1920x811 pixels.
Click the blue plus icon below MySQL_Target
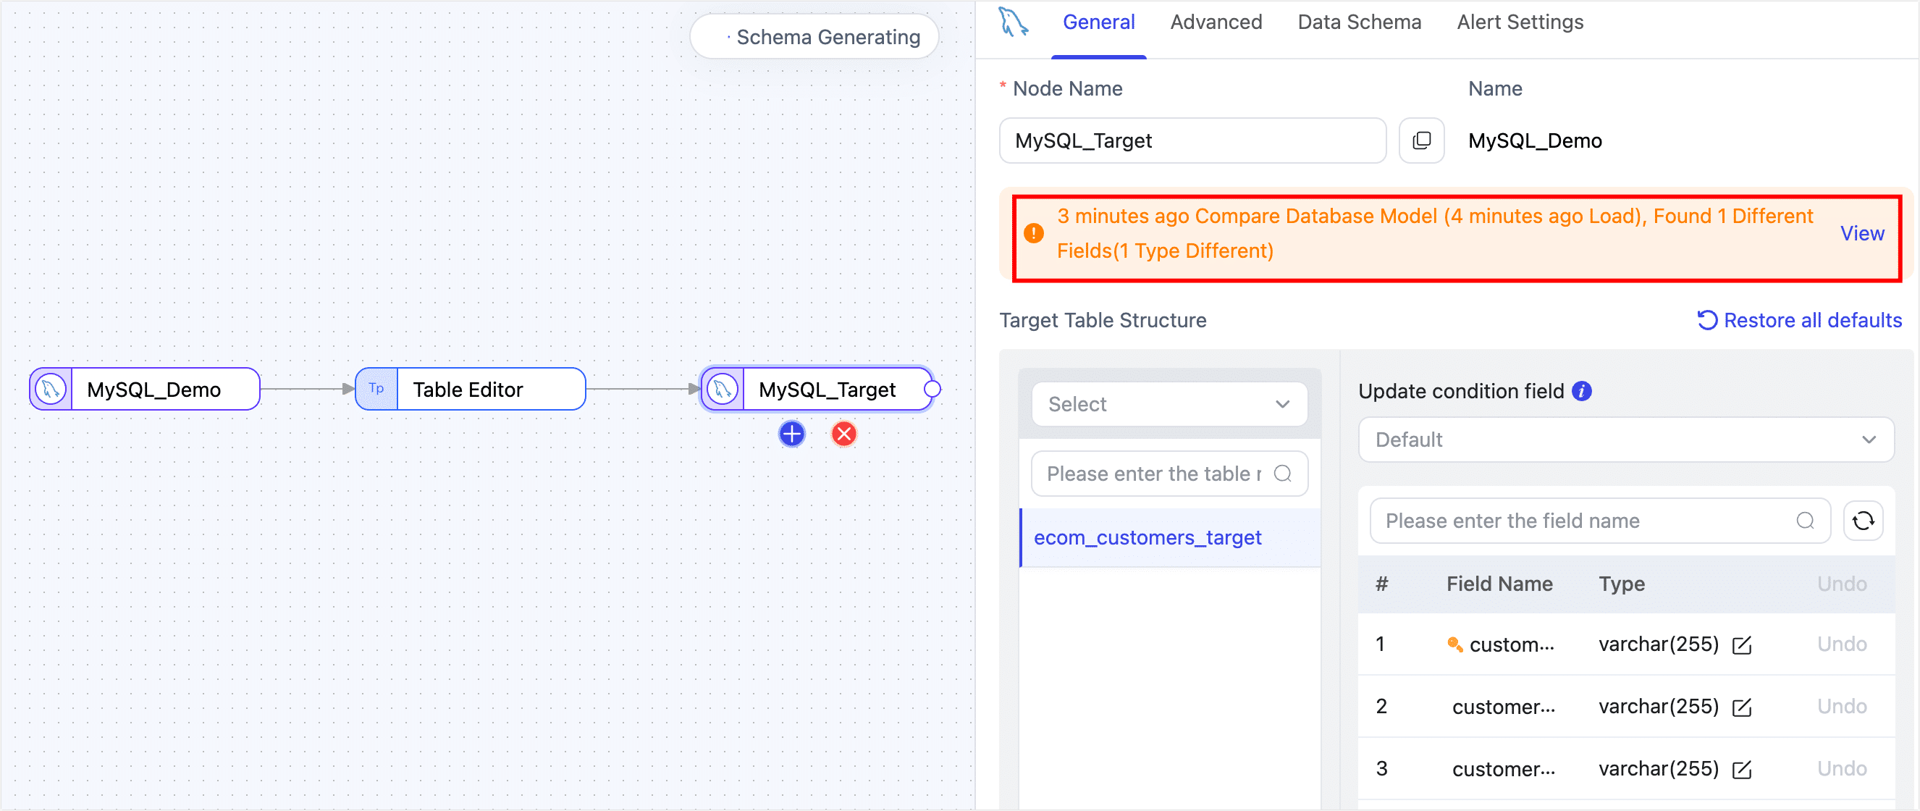click(x=791, y=433)
